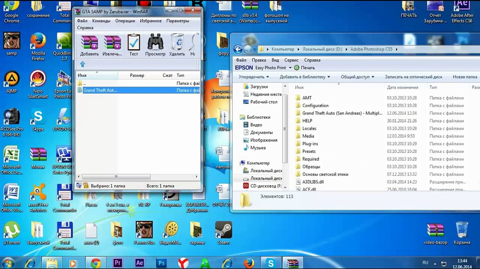Open the Параметры menu in WinRAR

[x=177, y=21]
